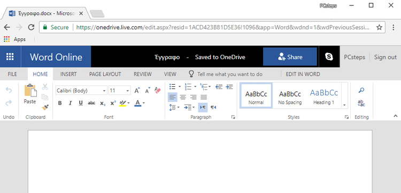
Task: Toggle Bold formatting
Action: 60,103
